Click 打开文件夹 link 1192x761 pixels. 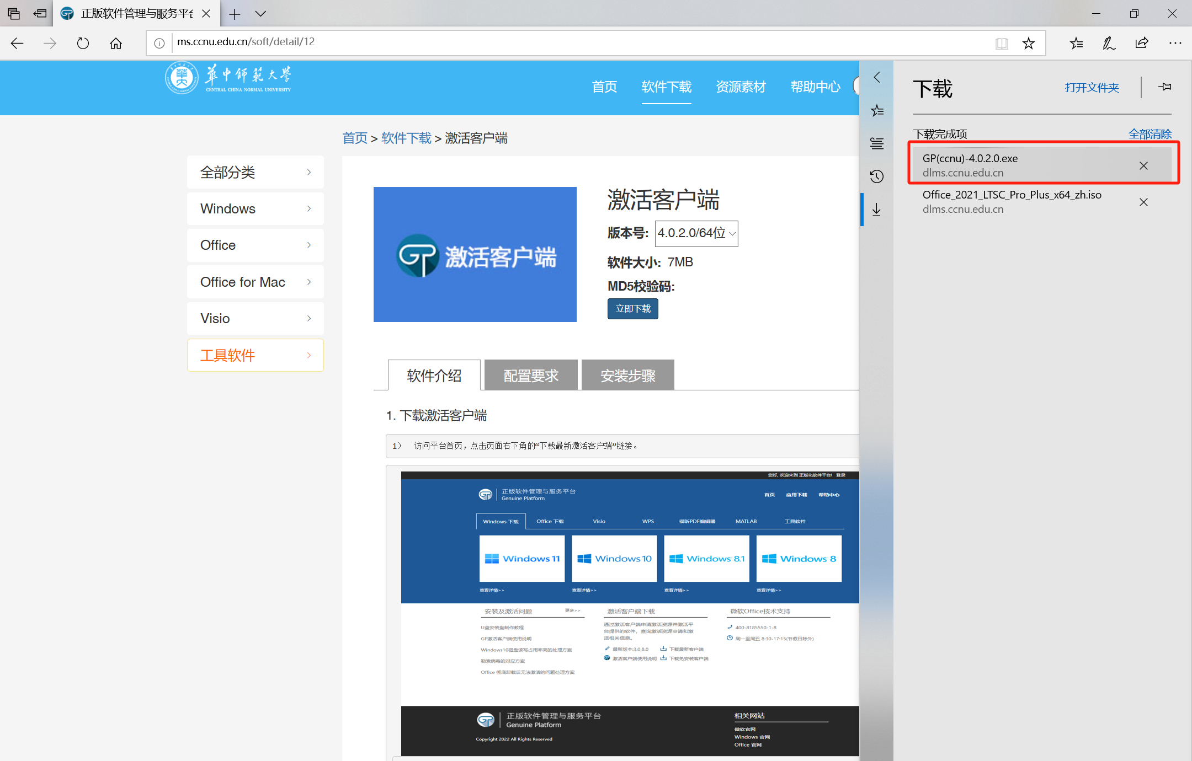(x=1092, y=87)
